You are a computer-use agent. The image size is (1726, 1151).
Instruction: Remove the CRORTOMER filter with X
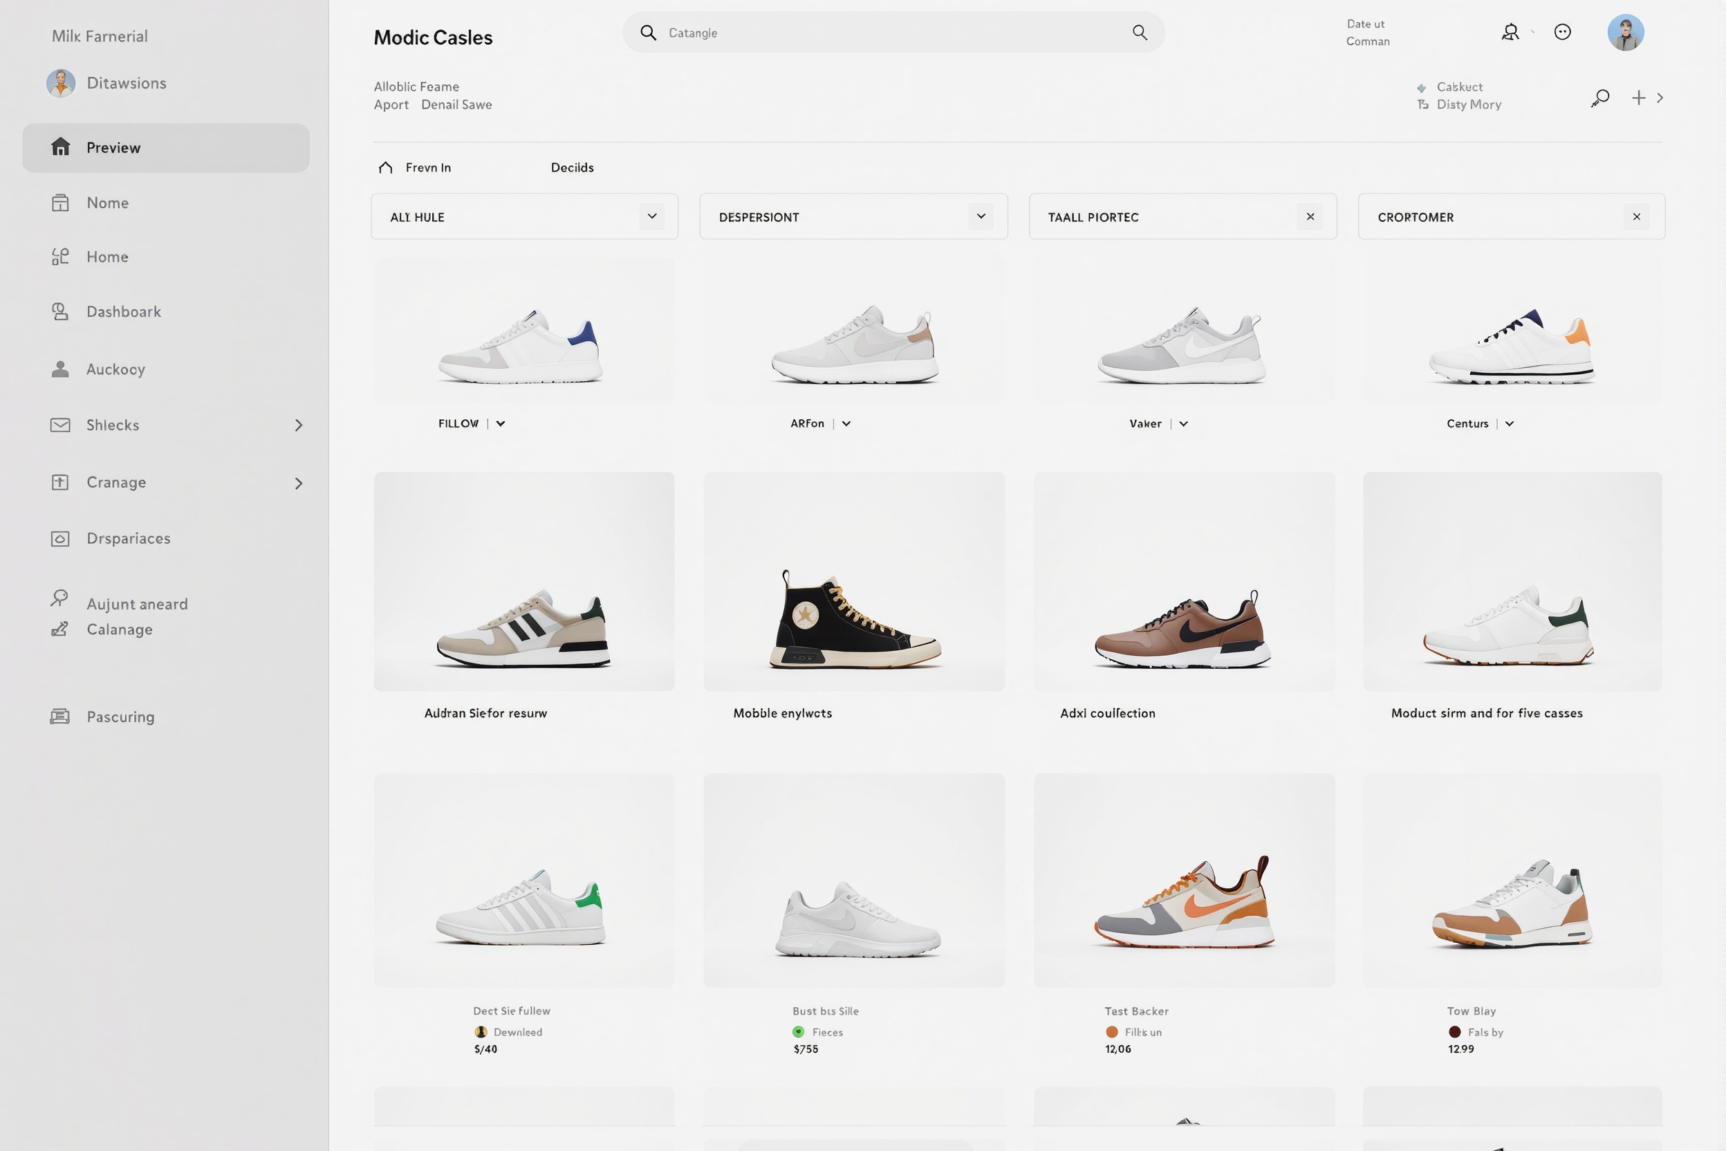tap(1637, 217)
